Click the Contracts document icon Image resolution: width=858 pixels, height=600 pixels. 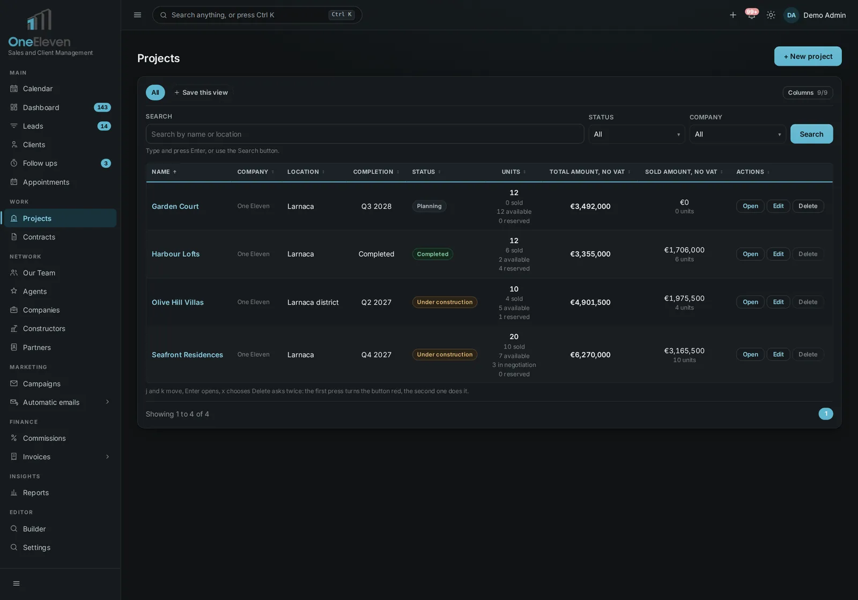pos(14,237)
